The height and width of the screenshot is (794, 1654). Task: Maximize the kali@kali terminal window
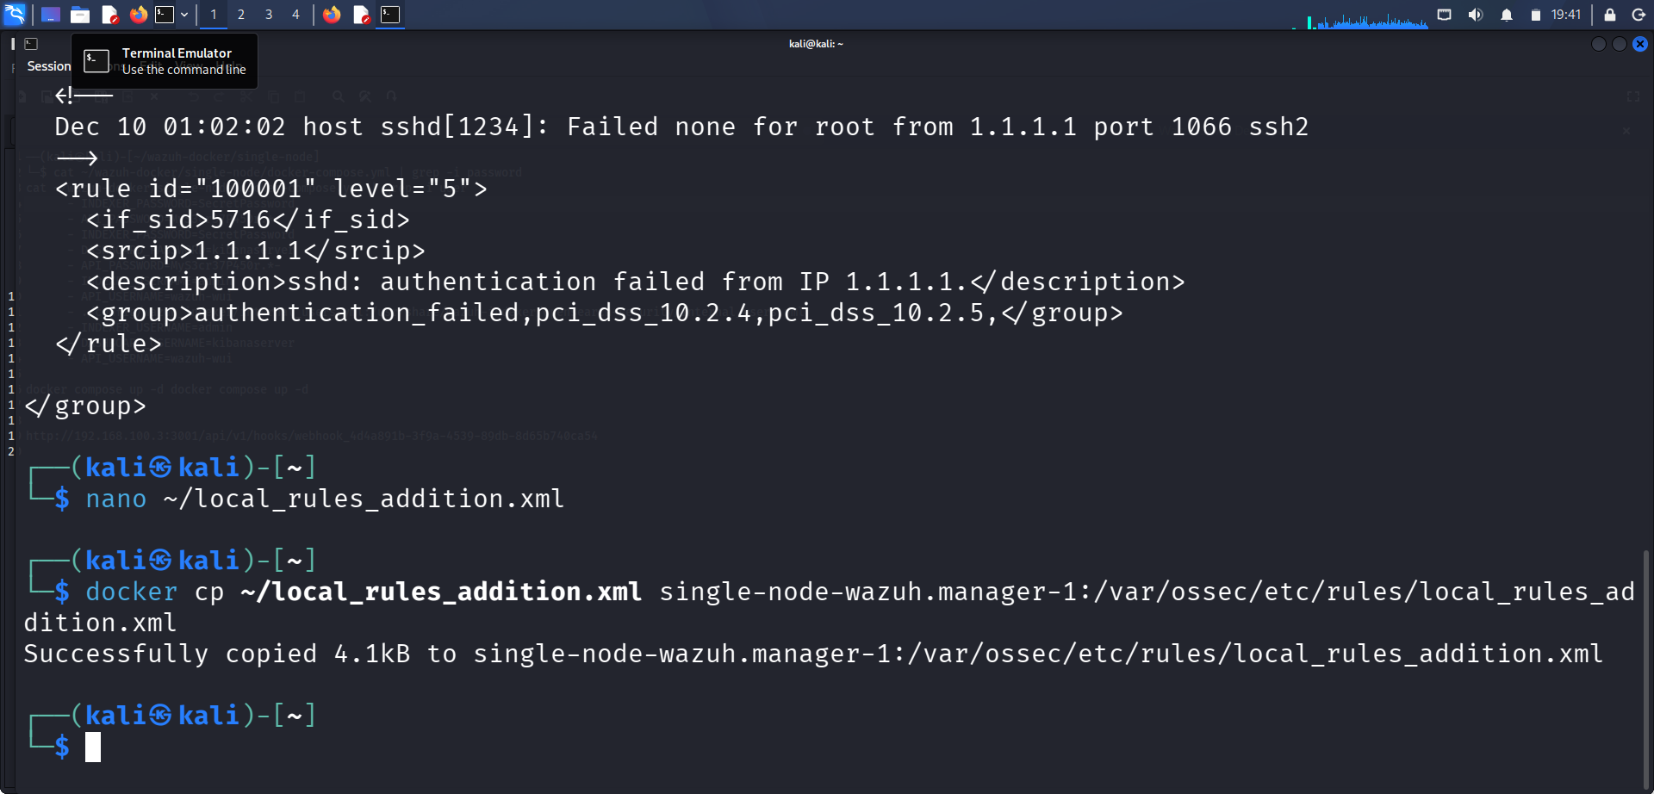click(1620, 44)
